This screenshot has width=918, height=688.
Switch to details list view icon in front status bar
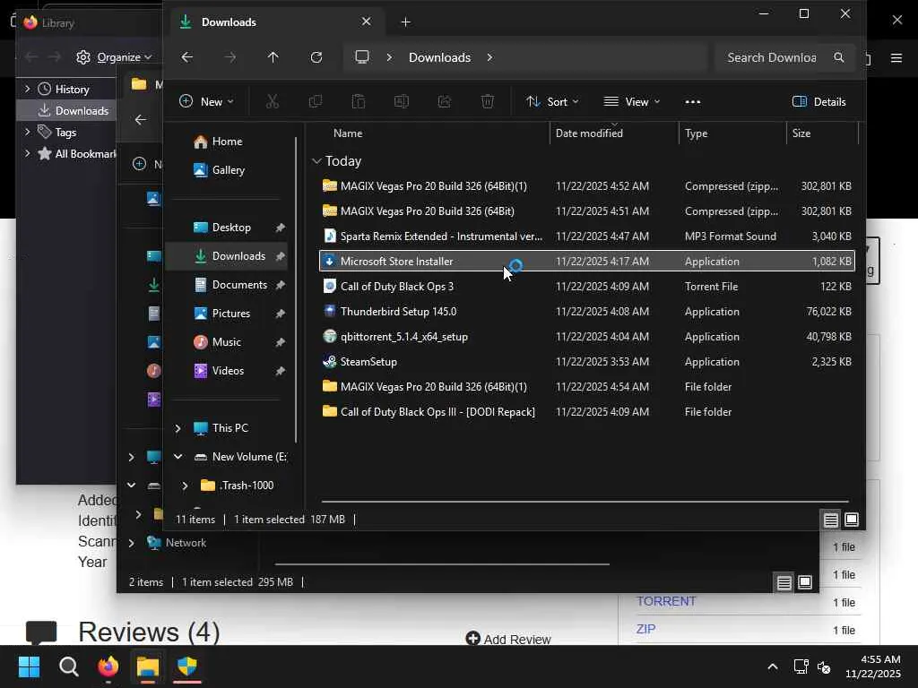(831, 520)
